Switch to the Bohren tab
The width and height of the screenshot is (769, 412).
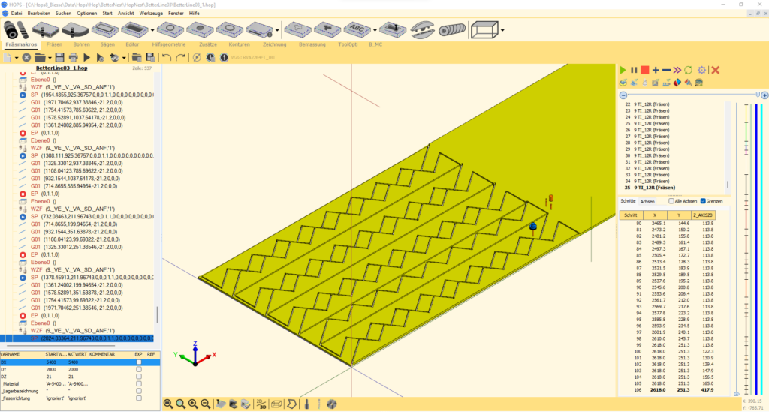pyautogui.click(x=80, y=44)
